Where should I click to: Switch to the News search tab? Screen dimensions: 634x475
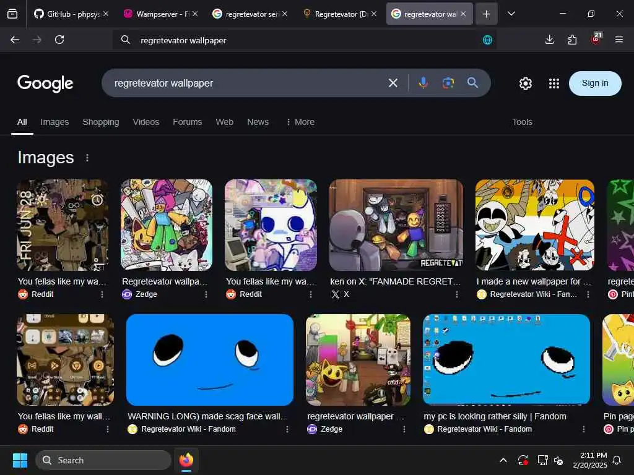[258, 122]
